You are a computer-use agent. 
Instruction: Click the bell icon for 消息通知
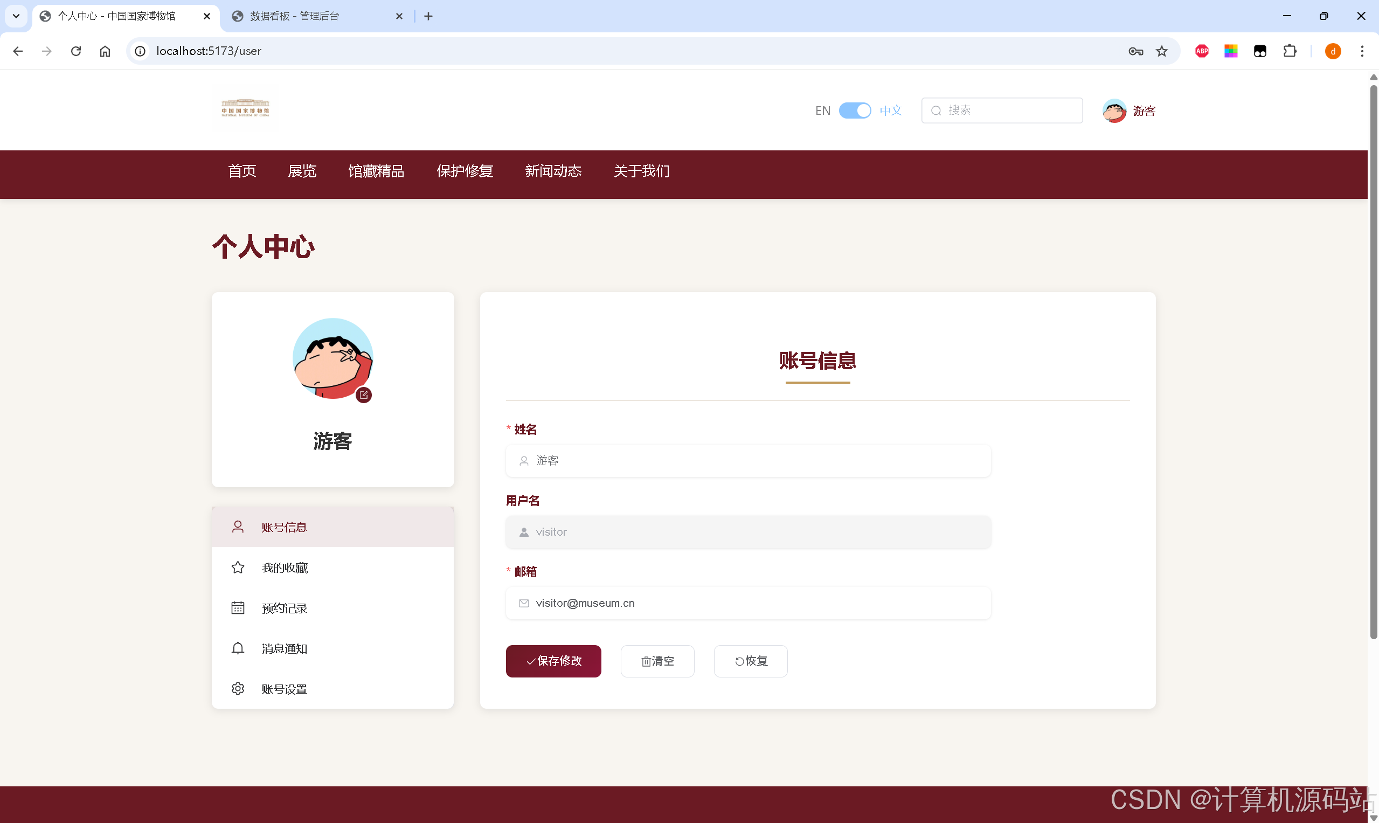click(x=238, y=648)
